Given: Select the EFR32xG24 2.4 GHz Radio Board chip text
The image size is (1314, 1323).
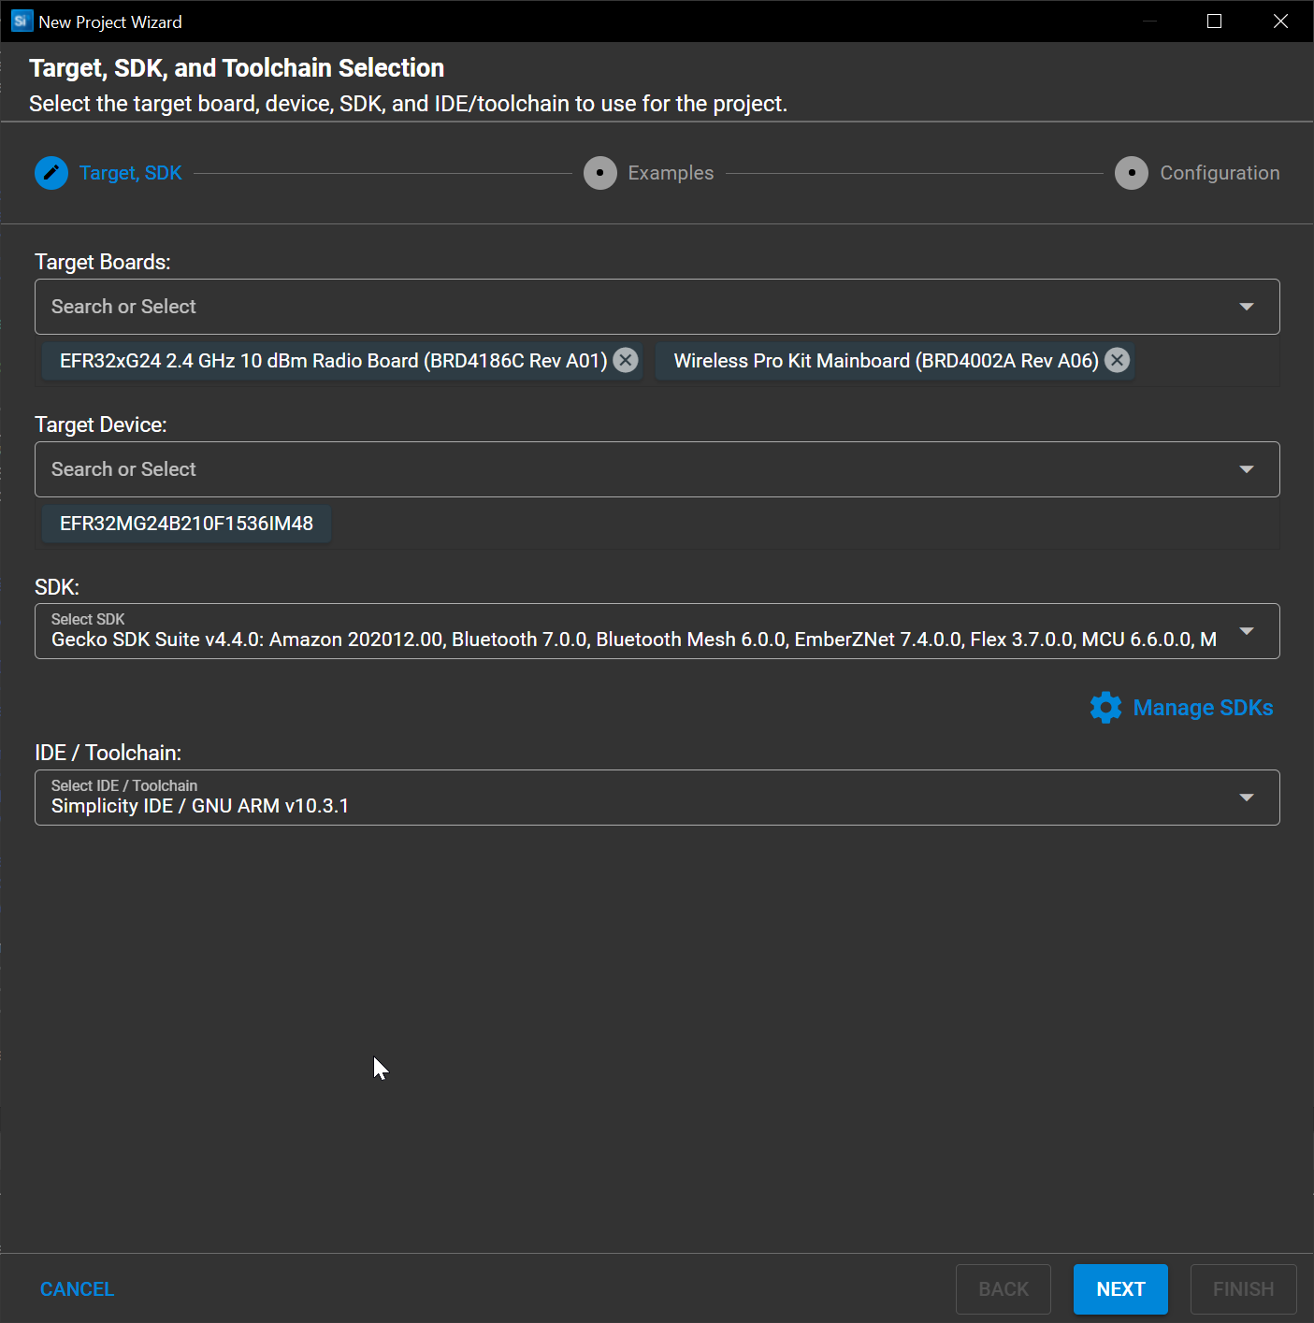Looking at the screenshot, I should [333, 361].
